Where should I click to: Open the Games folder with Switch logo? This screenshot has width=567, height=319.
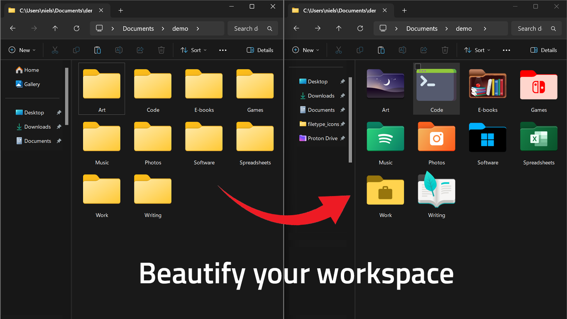538,85
